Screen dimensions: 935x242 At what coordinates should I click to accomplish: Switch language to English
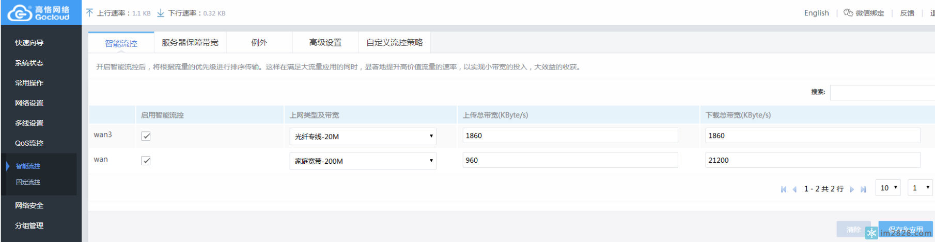(x=816, y=13)
